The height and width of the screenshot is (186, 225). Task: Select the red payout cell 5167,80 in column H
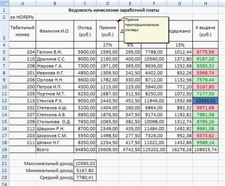206,87
